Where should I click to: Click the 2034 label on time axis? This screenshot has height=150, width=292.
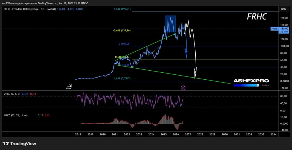(274, 134)
